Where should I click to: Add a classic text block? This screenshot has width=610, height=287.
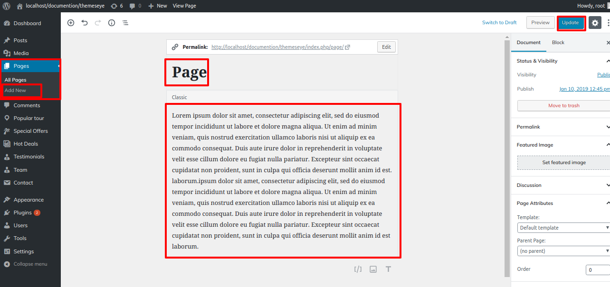pyautogui.click(x=388, y=269)
